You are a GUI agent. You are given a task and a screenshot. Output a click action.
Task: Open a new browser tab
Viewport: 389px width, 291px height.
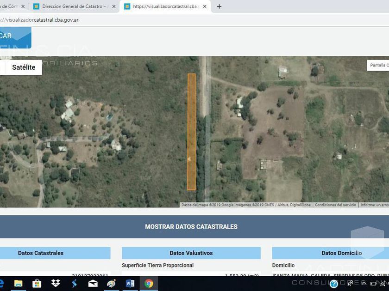(219, 6)
